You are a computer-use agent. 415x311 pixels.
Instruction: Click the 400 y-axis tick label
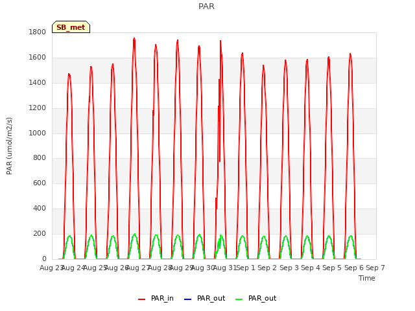coord(40,209)
